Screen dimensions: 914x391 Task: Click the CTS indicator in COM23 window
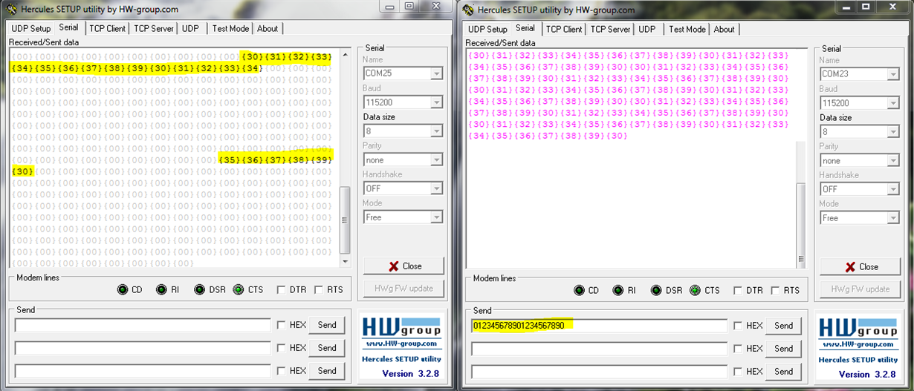point(696,290)
